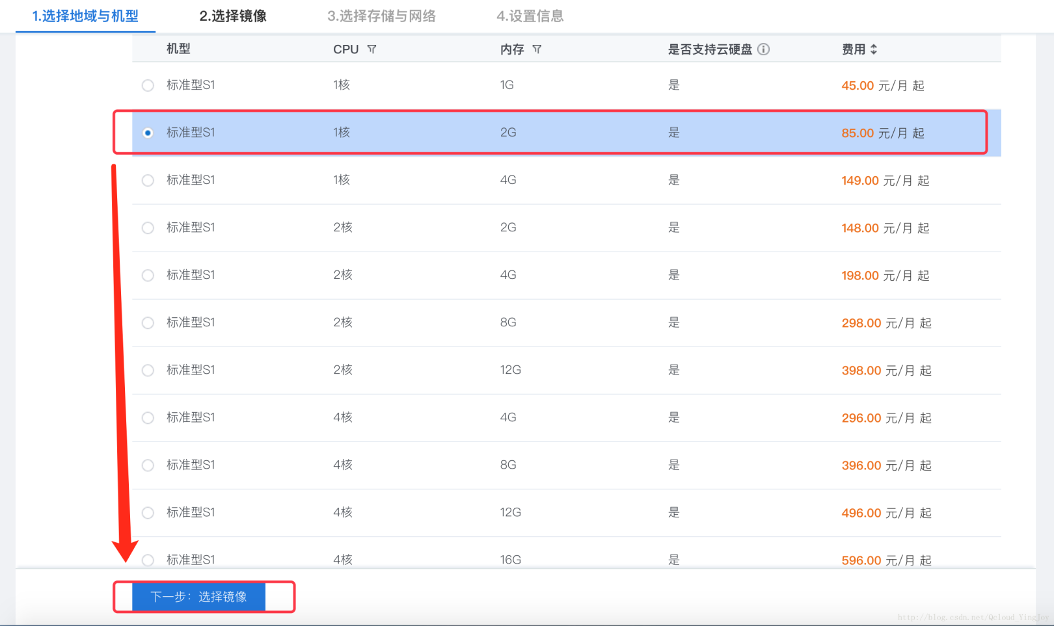Screen dimensions: 1054x626
Task: Click the 298.00 元/月 起 price
Action: [x=887, y=323]
